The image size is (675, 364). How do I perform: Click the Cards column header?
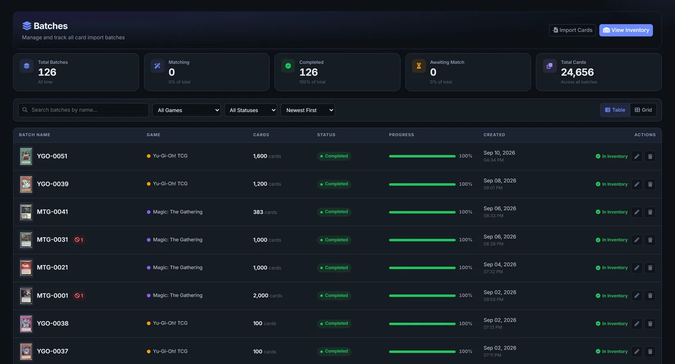pyautogui.click(x=261, y=135)
